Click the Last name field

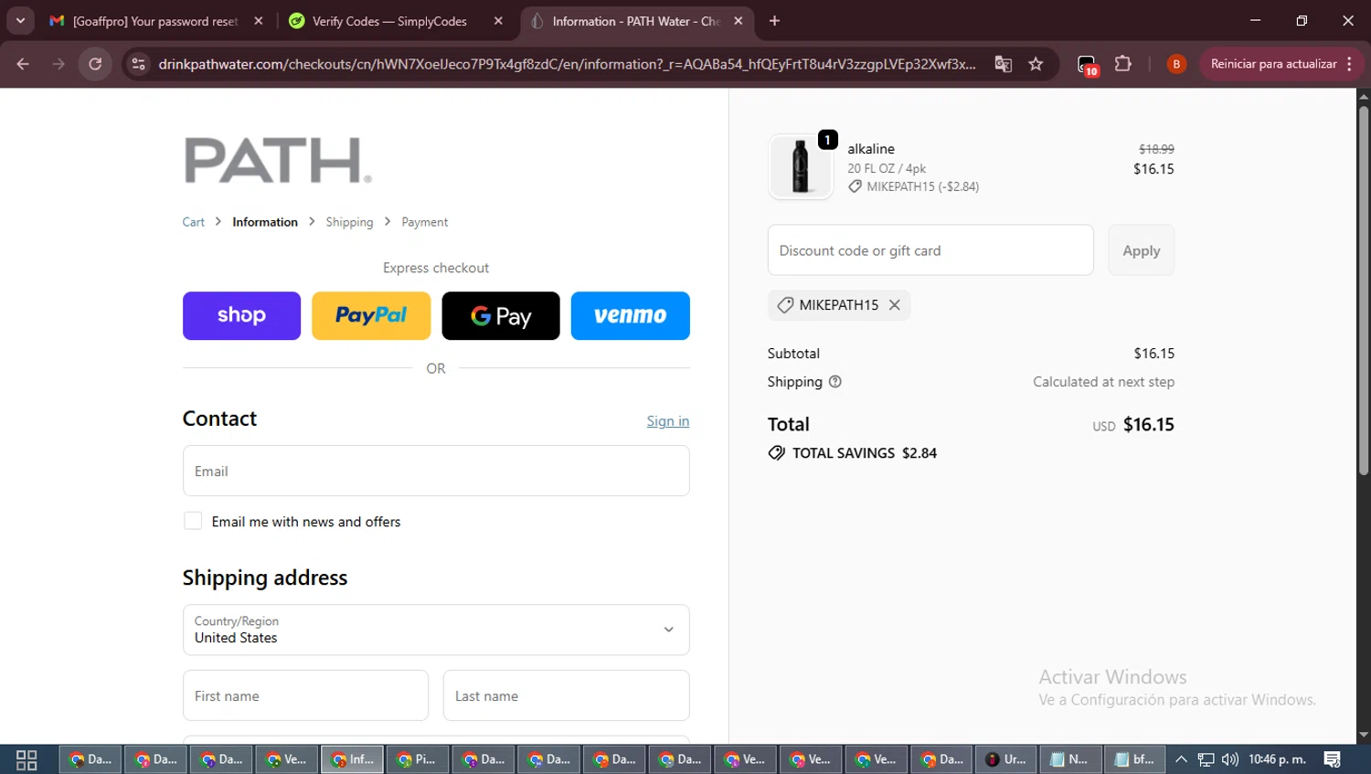click(x=567, y=695)
